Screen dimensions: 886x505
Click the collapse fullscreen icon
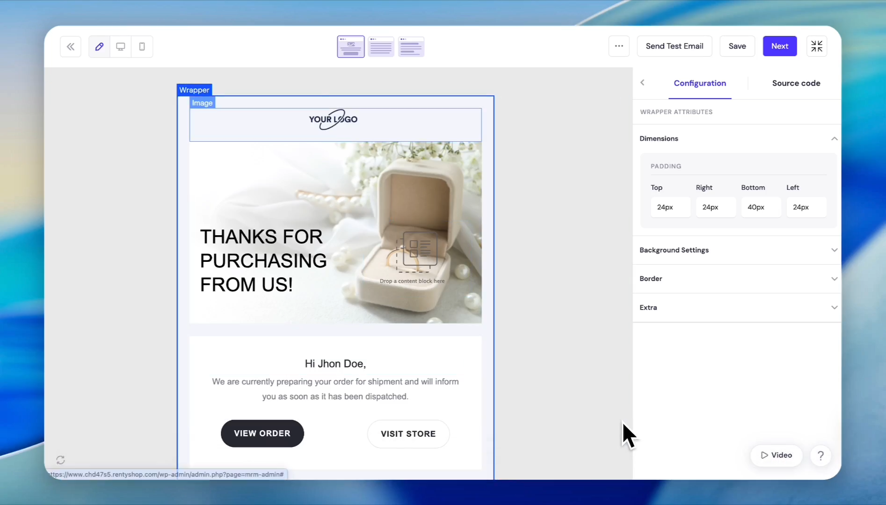click(817, 46)
